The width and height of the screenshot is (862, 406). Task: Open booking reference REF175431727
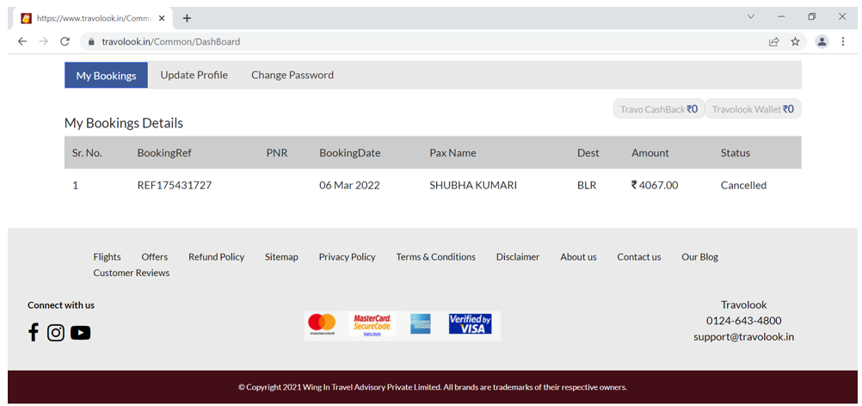pyautogui.click(x=174, y=185)
